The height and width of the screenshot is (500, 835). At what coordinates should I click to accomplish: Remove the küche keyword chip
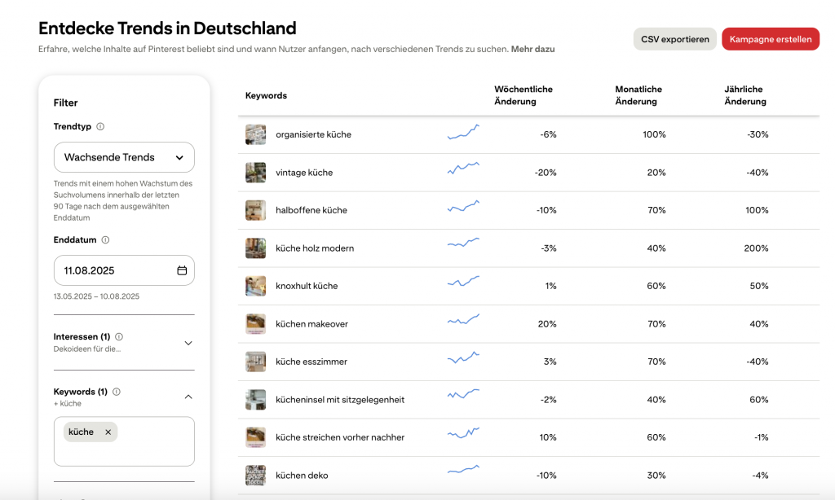(x=108, y=432)
